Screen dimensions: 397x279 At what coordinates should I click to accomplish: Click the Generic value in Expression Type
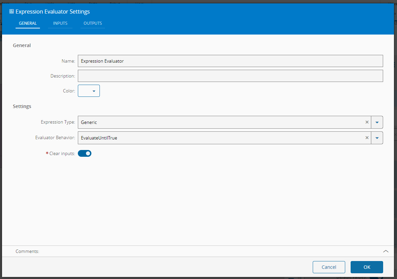pyautogui.click(x=89, y=122)
